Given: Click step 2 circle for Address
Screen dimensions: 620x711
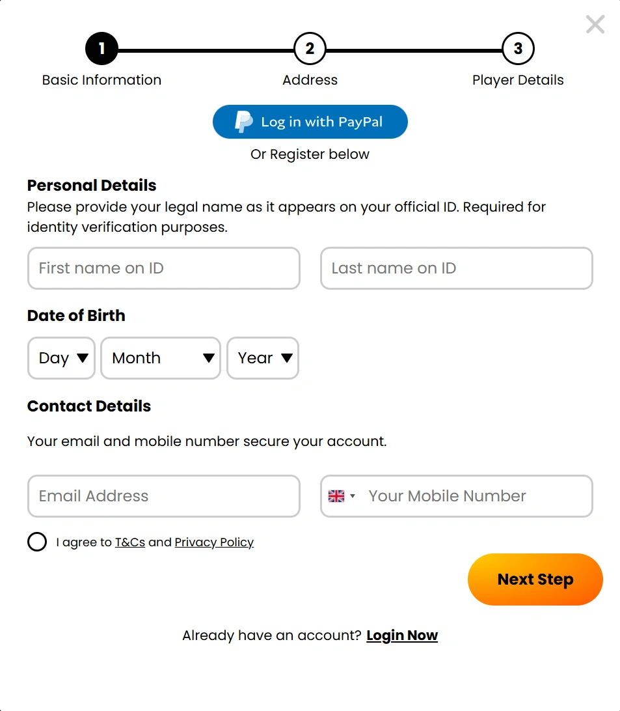Looking at the screenshot, I should [x=310, y=48].
